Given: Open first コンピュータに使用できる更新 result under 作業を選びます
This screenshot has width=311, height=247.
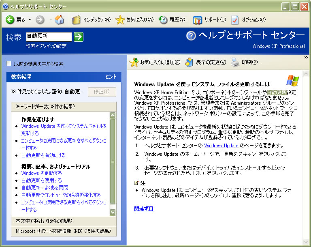Looking at the screenshot, I should [x=64, y=144].
